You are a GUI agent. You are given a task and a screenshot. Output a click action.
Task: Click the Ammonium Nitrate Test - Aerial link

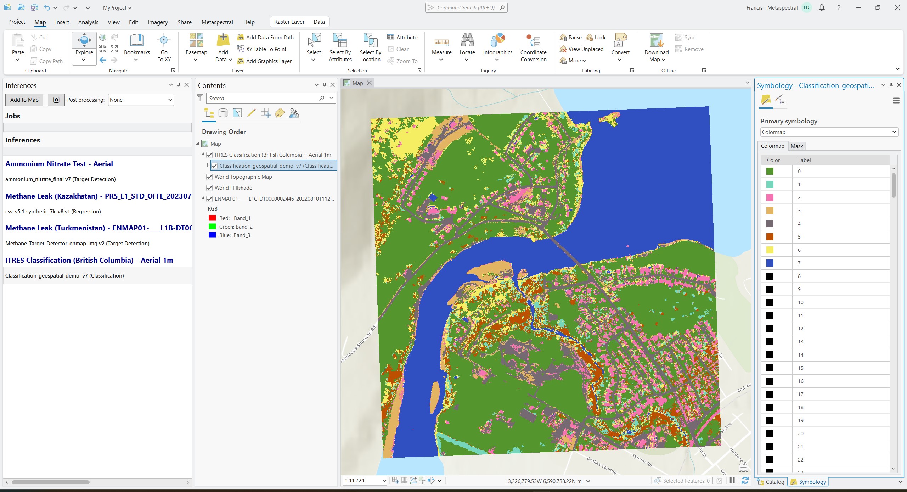[59, 164]
